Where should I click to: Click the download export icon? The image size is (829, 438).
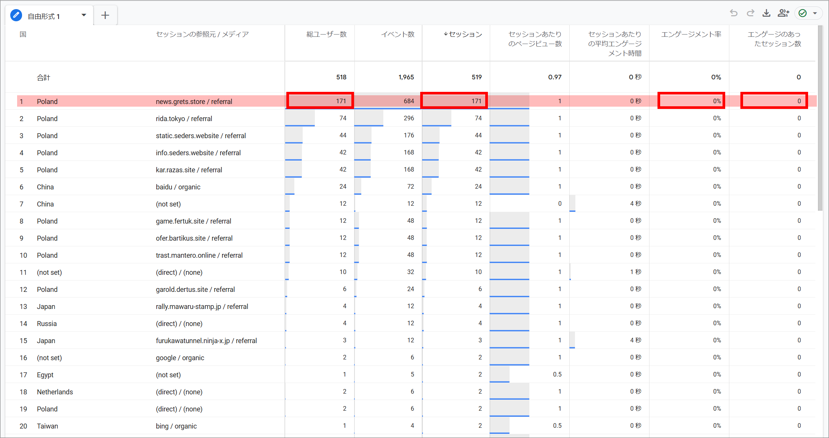[x=766, y=13]
